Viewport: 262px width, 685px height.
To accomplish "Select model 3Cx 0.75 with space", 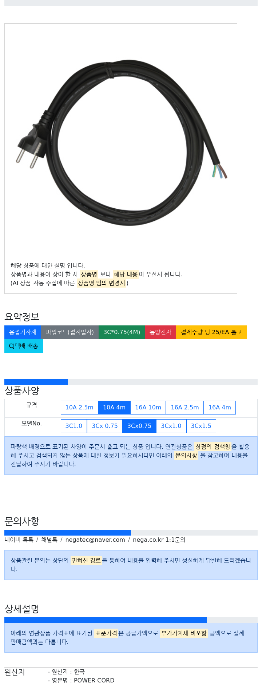I will pos(105,426).
